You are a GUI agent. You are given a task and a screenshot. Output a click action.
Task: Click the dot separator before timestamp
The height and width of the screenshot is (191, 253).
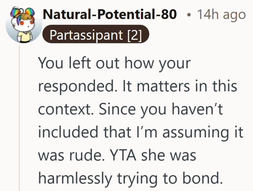click(189, 15)
